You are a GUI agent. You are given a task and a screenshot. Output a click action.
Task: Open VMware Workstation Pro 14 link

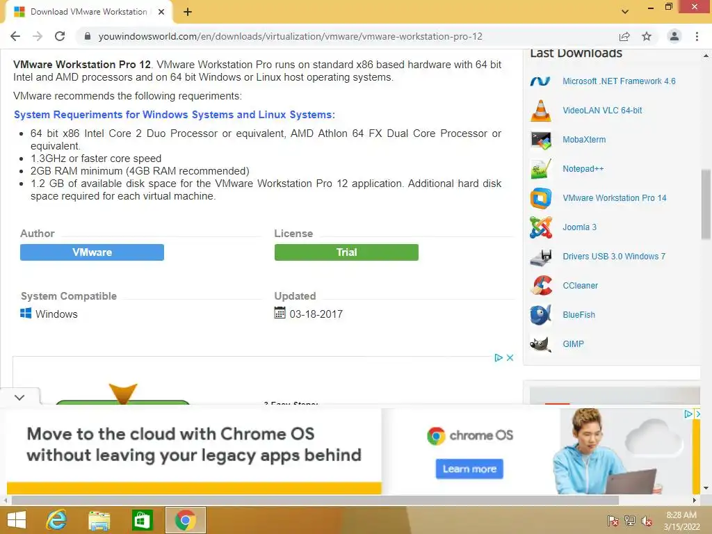click(615, 198)
